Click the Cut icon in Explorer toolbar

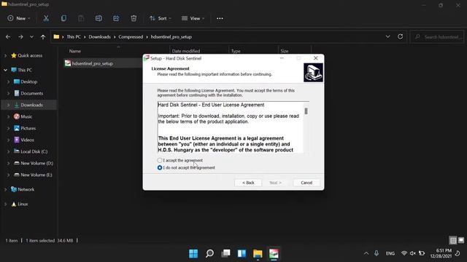pos(46,18)
